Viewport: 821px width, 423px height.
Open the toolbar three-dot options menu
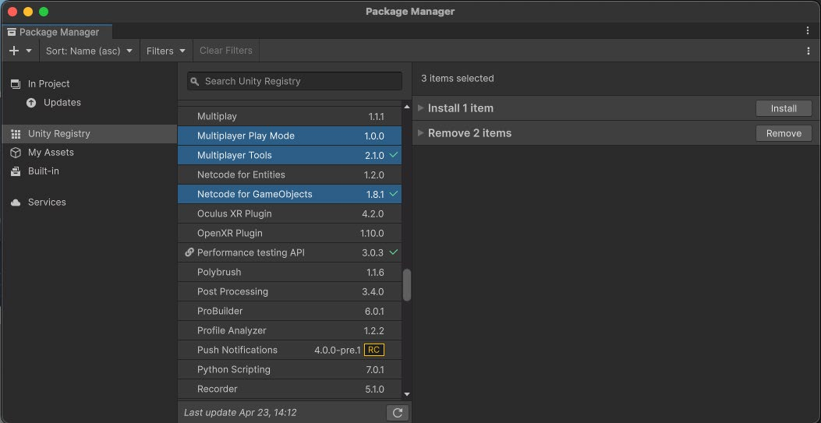click(808, 51)
